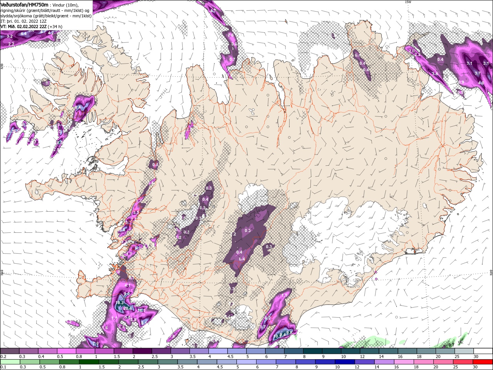Screen dimensions: 493x370
Task: Click the 6.2 value near the south coast
Action: coord(268,318)
